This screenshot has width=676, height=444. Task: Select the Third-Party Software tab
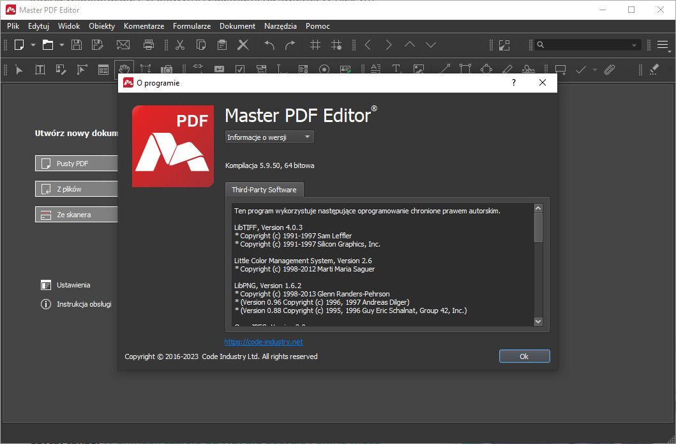(264, 190)
